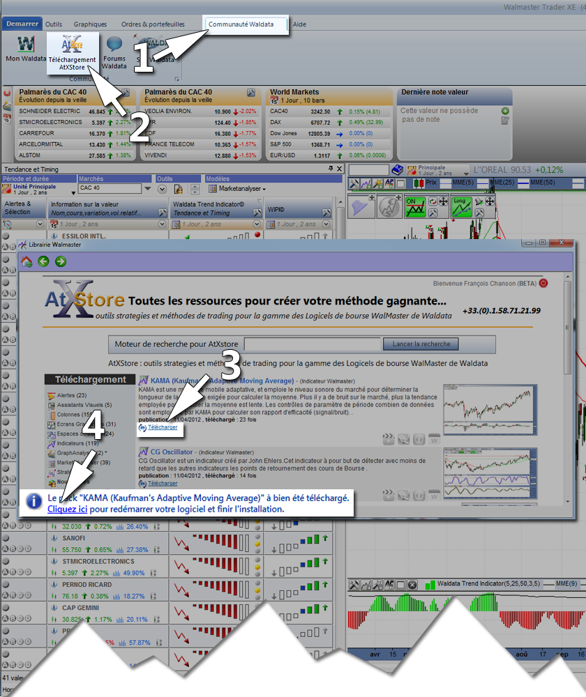This screenshot has height=697, width=586.
Task: Click the red logout icon beside Bienvenue
Action: (543, 283)
